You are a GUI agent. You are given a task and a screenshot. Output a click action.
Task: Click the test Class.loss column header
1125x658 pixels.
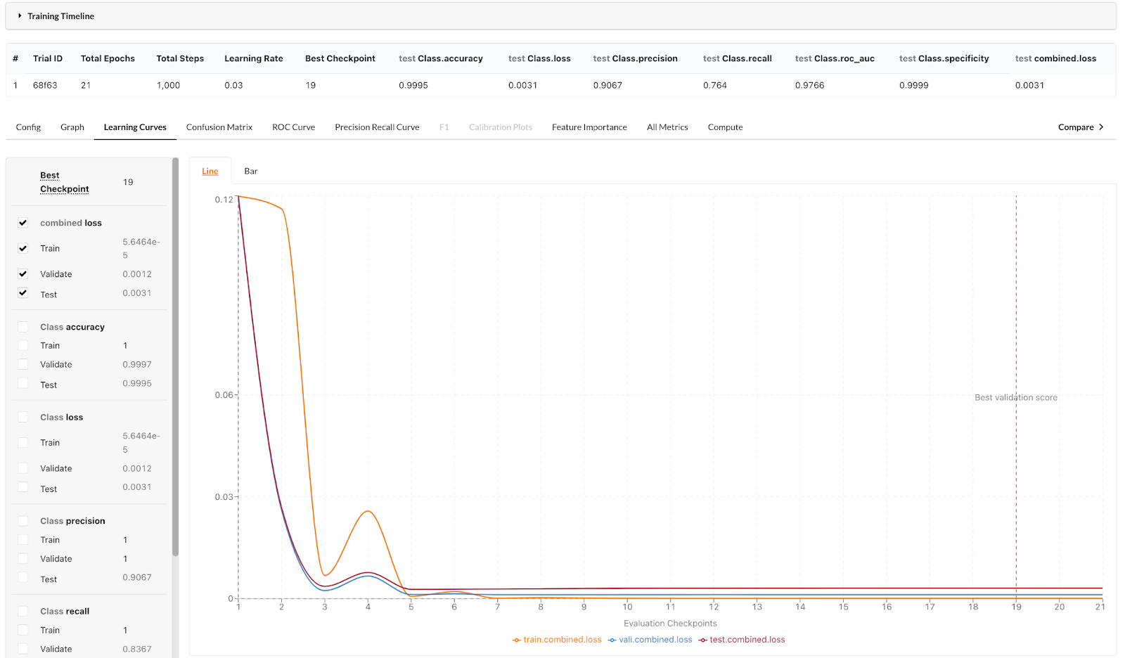click(539, 58)
